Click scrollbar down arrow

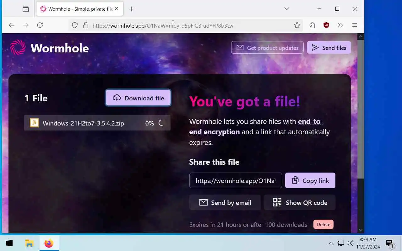pos(361,230)
